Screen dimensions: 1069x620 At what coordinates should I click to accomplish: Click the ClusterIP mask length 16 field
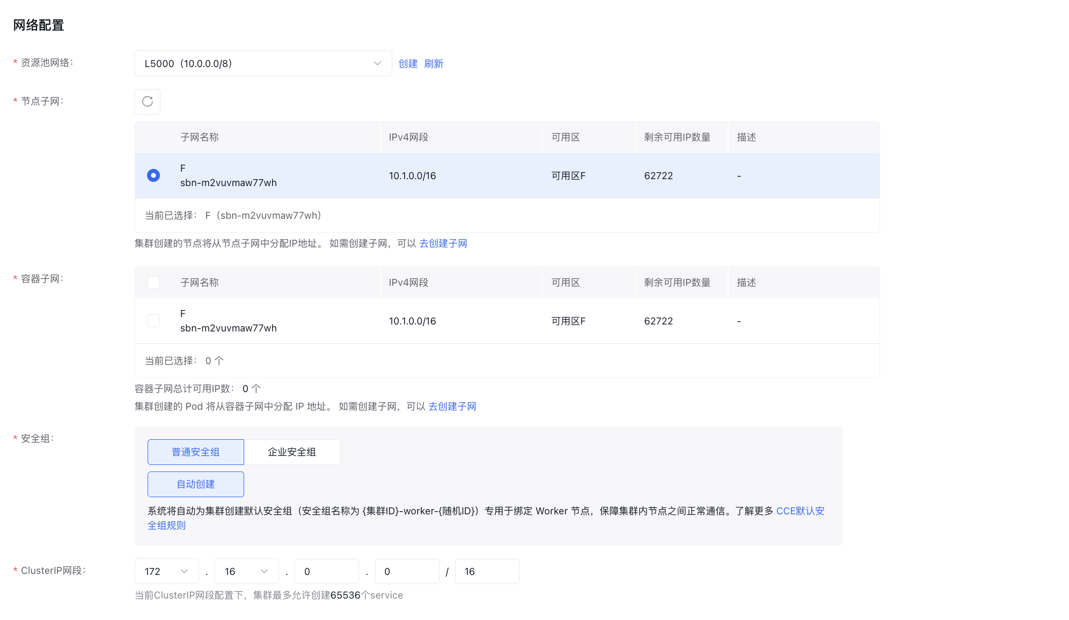(x=487, y=572)
